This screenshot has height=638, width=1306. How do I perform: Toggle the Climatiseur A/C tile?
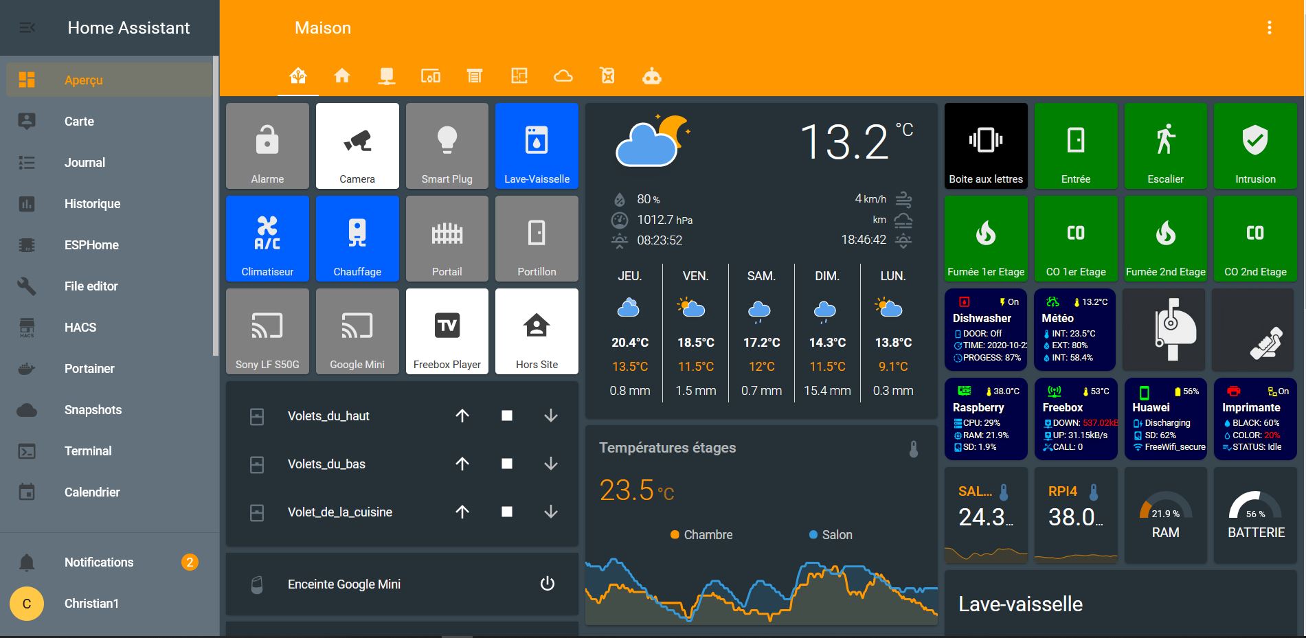pyautogui.click(x=267, y=238)
